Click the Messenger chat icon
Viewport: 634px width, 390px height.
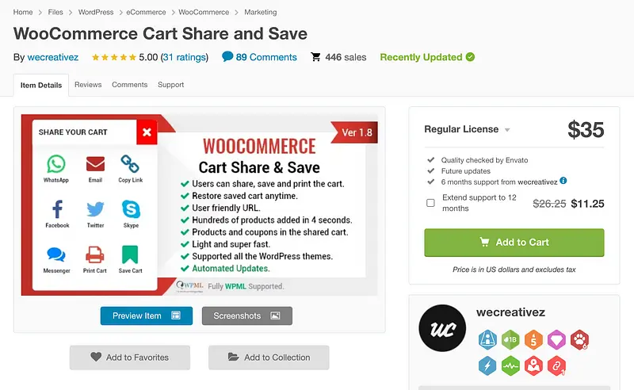(x=56, y=254)
